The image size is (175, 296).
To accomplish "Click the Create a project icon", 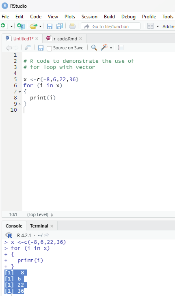I will [x=21, y=26].
